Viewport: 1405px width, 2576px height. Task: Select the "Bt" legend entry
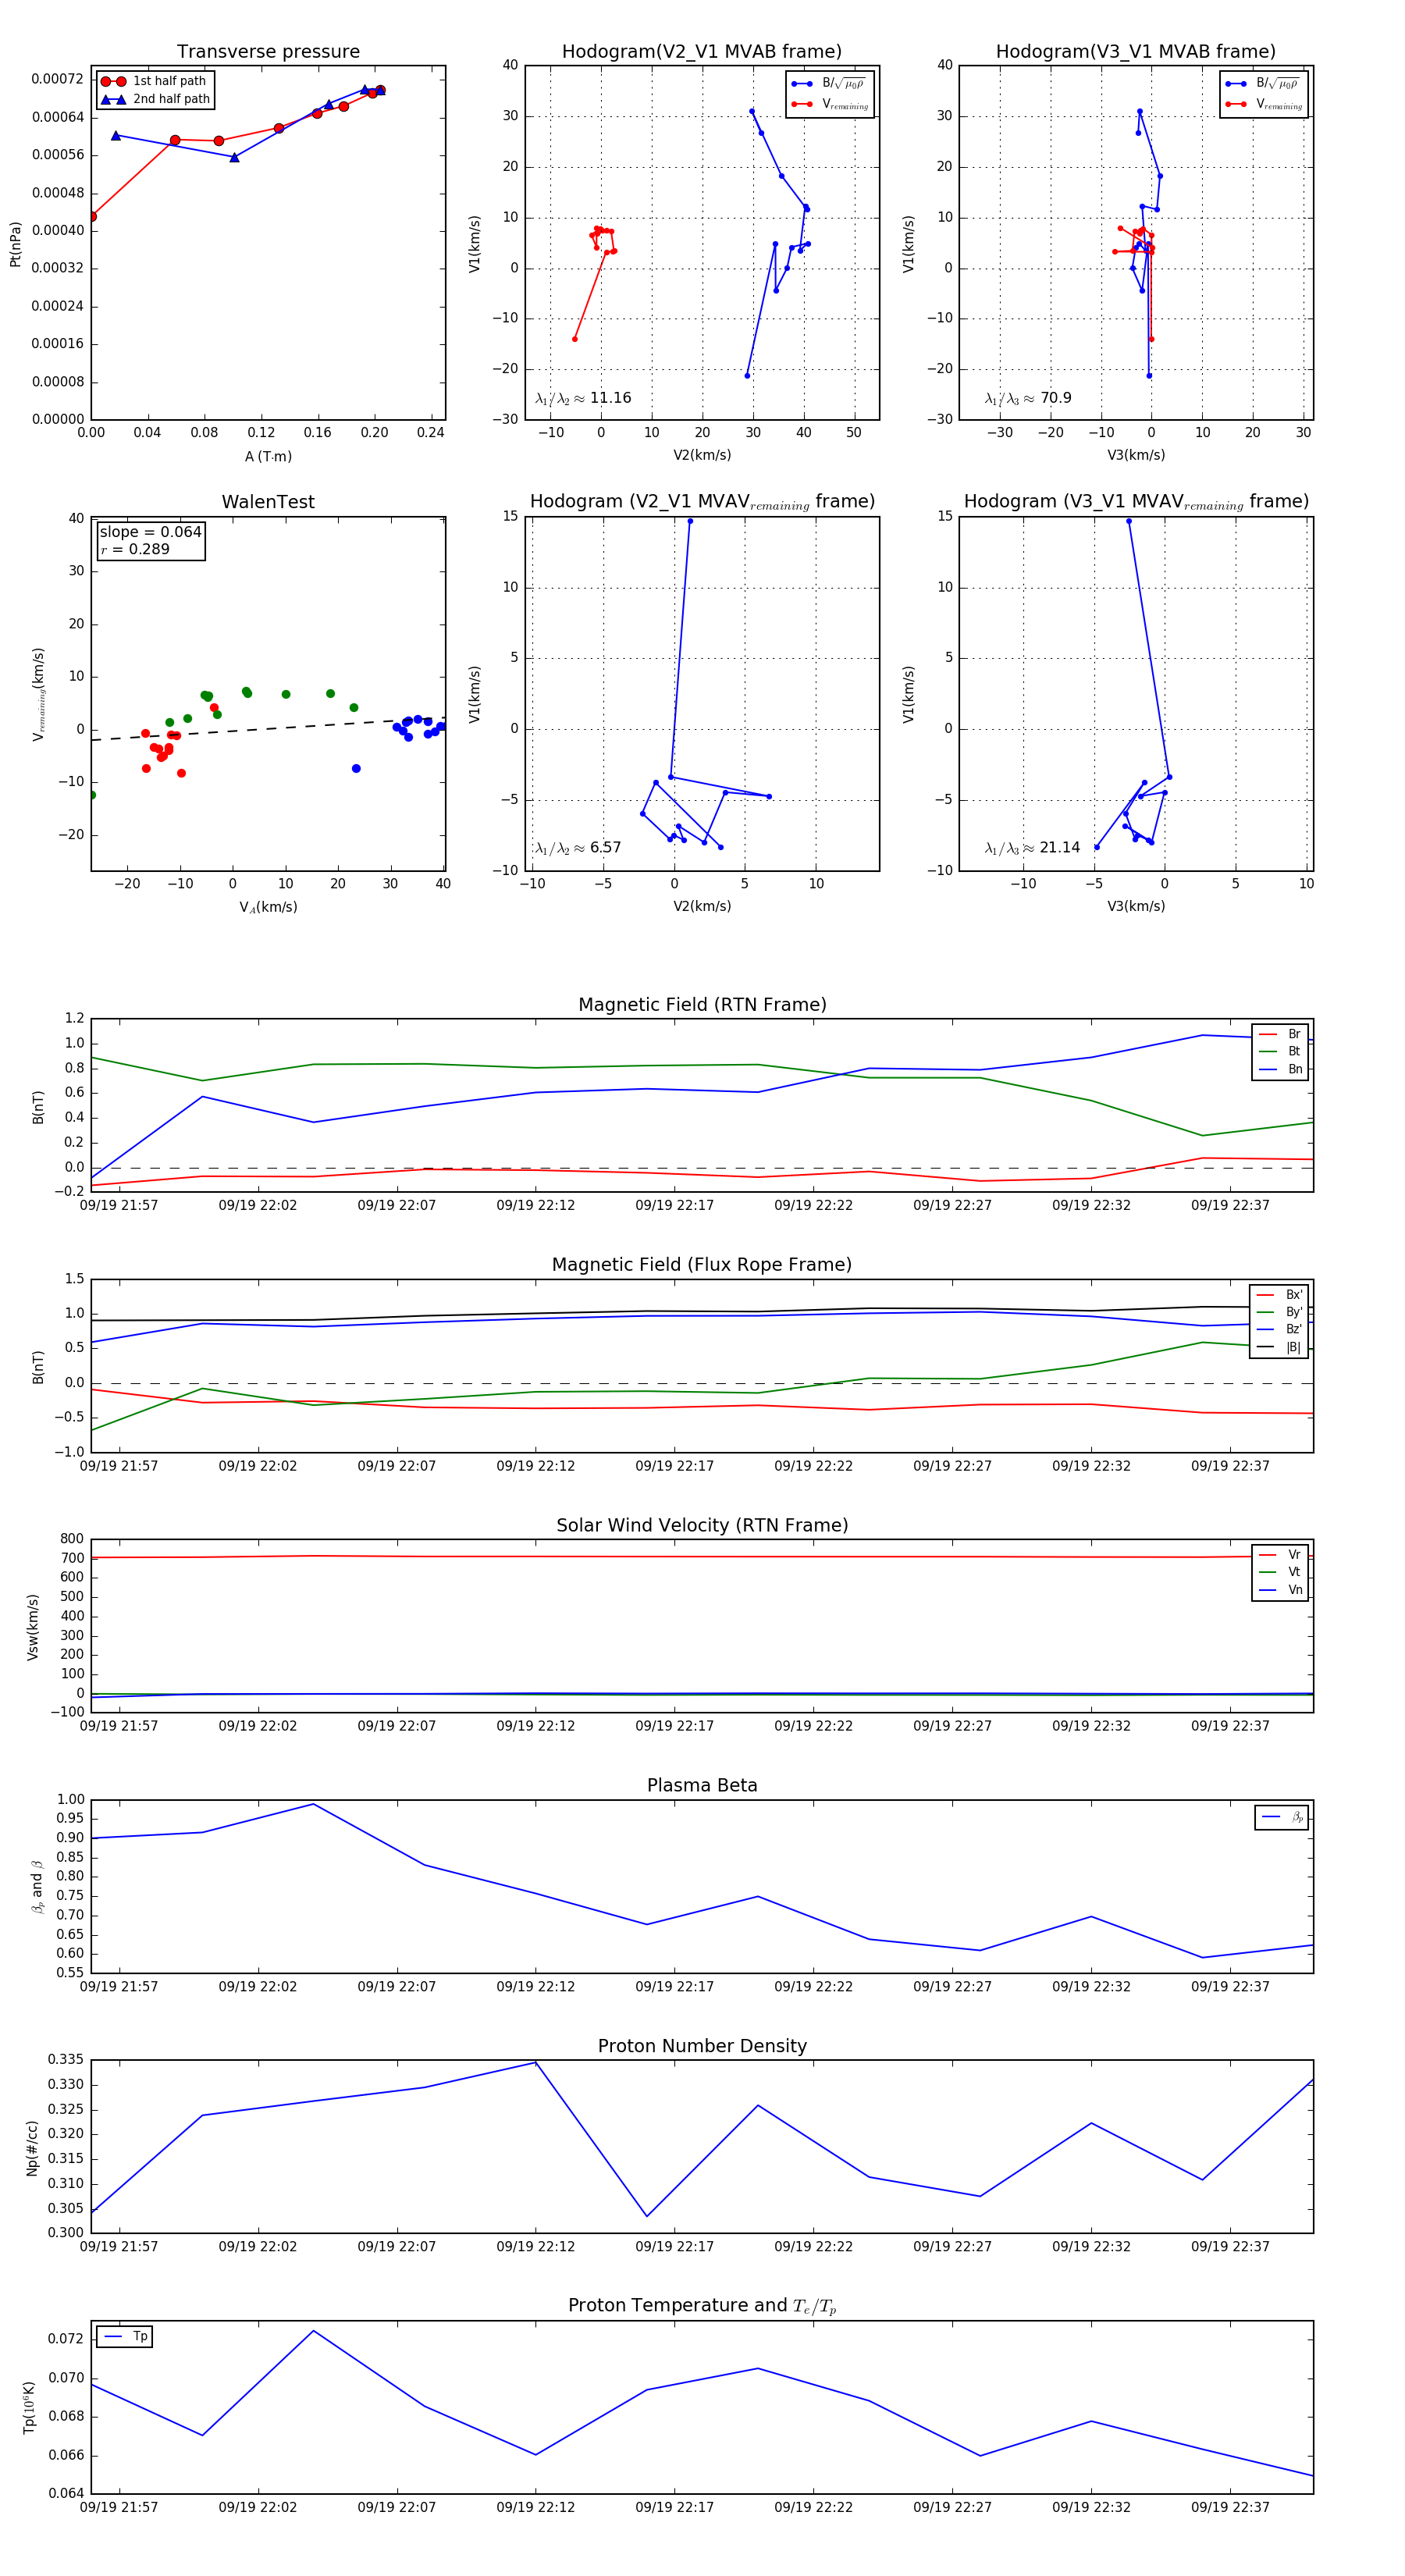click(1280, 1051)
